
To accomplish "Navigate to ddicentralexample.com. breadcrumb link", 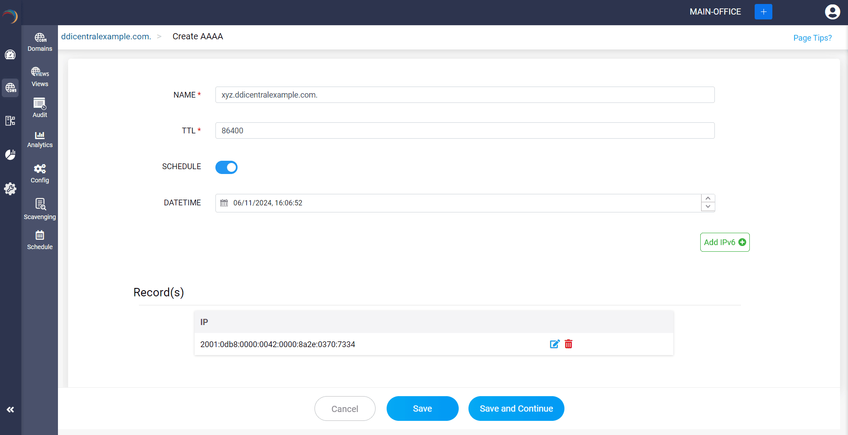I will pyautogui.click(x=106, y=37).
